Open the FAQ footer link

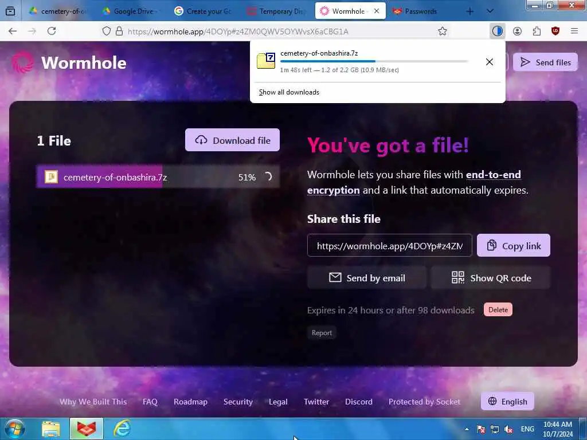150,402
